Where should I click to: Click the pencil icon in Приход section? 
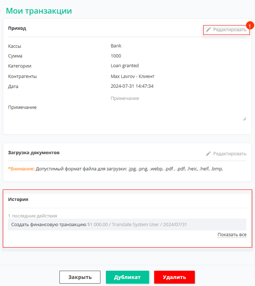tap(208, 29)
